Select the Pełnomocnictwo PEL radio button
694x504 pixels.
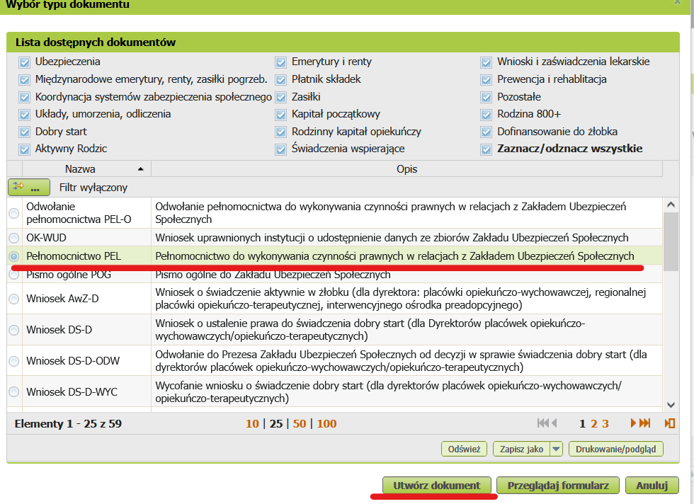(x=14, y=256)
